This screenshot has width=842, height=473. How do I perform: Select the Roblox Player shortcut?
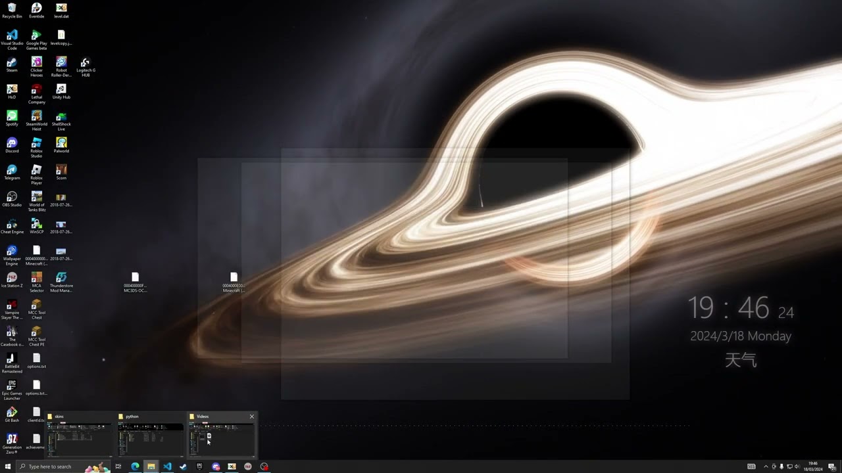point(36,174)
